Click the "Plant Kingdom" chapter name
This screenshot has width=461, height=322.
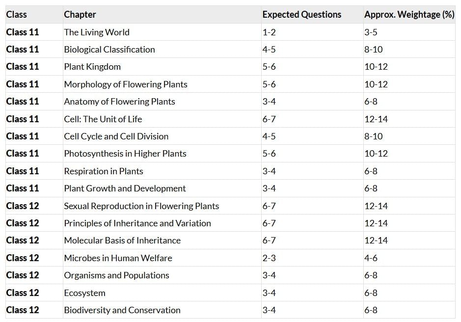click(x=92, y=67)
